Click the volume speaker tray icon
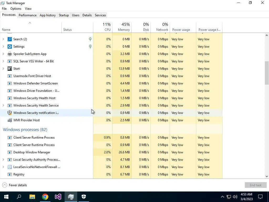 pyautogui.click(x=235, y=197)
